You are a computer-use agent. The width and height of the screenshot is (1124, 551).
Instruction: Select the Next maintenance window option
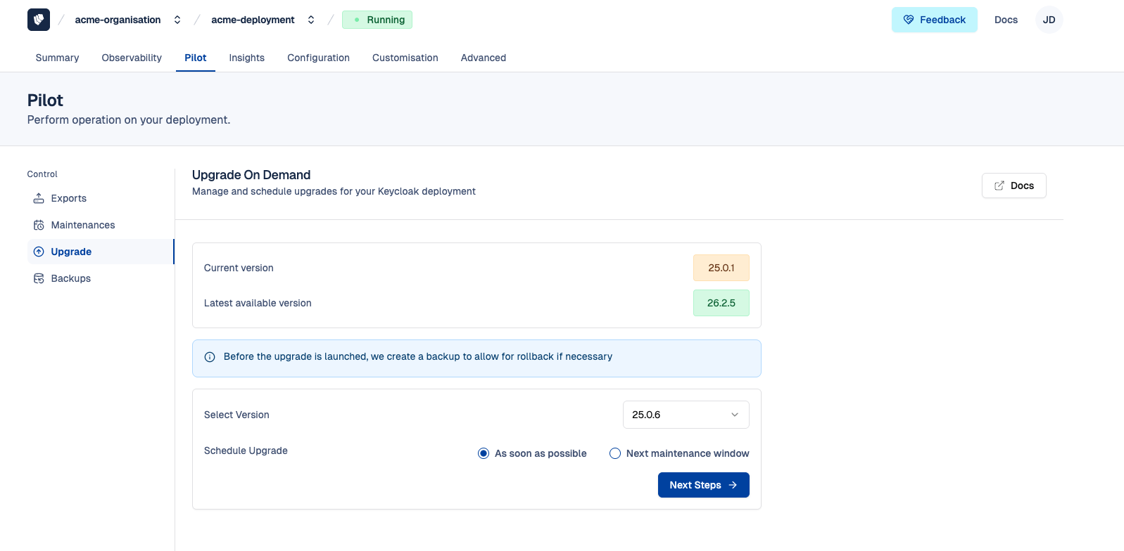click(x=615, y=453)
